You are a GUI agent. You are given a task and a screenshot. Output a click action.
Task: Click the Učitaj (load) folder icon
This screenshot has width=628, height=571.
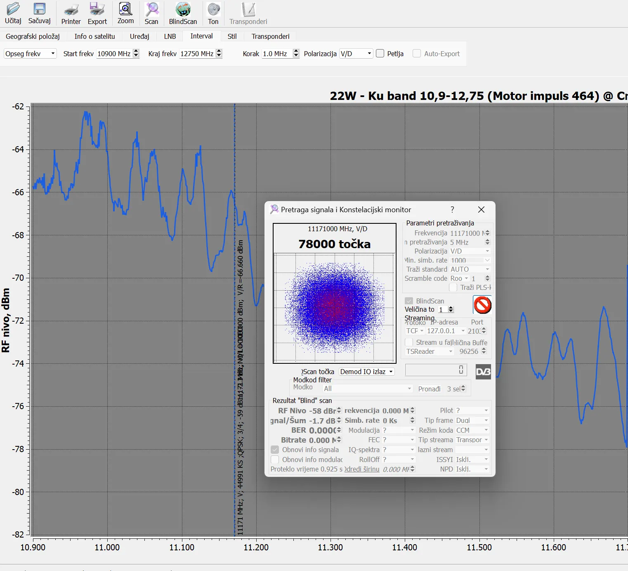pyautogui.click(x=13, y=9)
